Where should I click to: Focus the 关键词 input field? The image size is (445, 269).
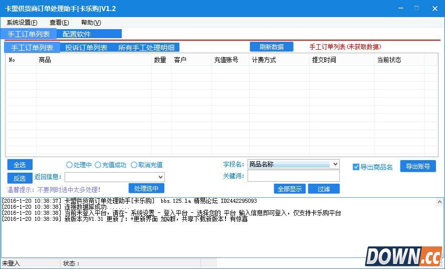294,176
